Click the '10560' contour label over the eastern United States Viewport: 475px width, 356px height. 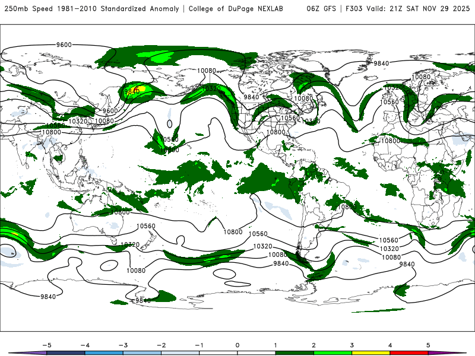click(x=290, y=118)
